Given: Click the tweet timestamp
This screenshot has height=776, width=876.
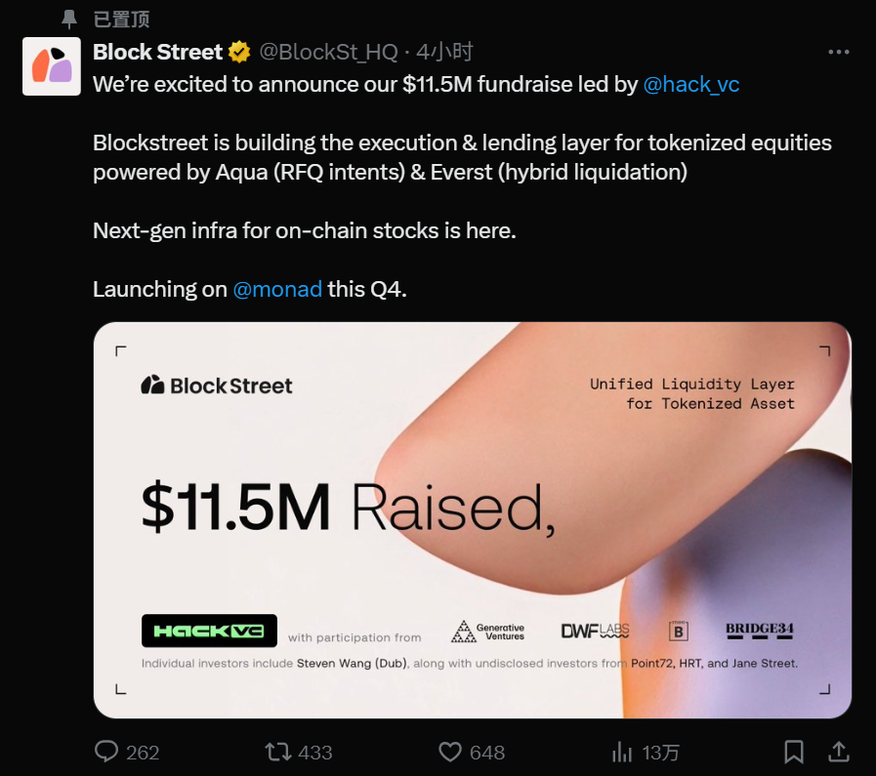Looking at the screenshot, I should pos(444,53).
